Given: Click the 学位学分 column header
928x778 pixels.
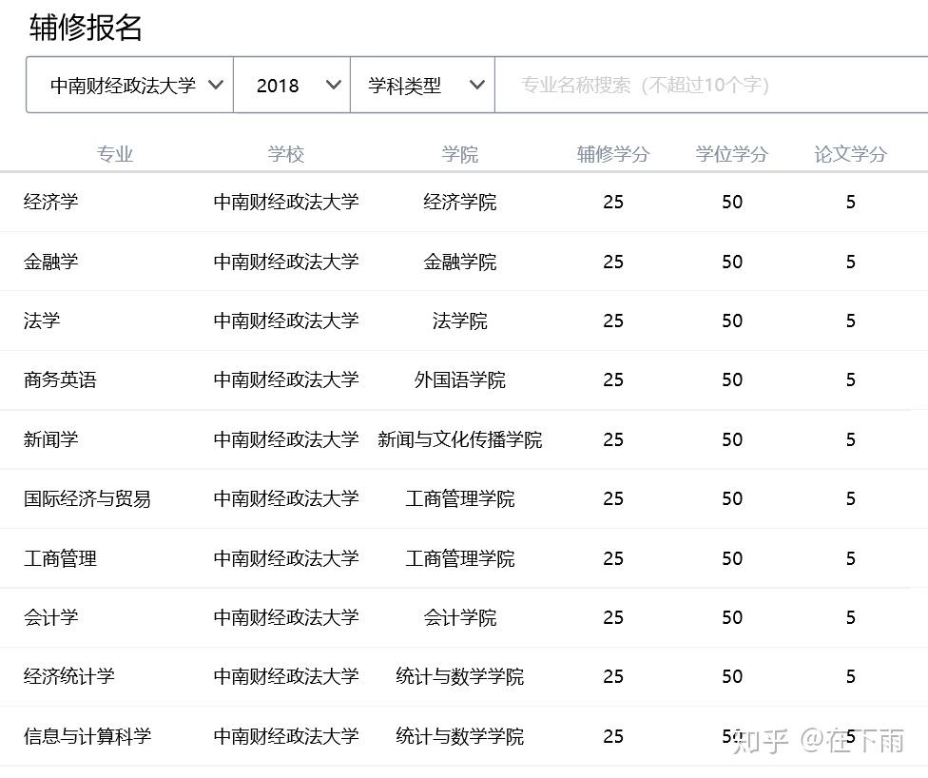Looking at the screenshot, I should click(x=732, y=154).
